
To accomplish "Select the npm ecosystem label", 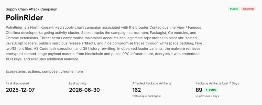I will coord(79,72).
